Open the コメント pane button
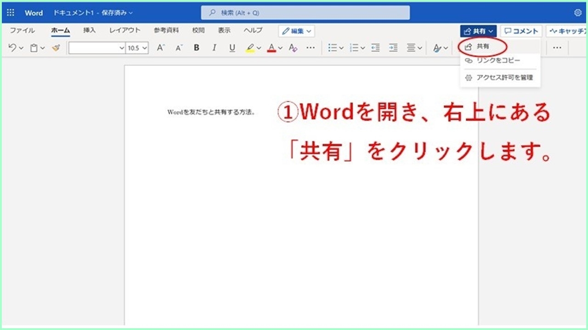588x330 pixels. [x=521, y=31]
